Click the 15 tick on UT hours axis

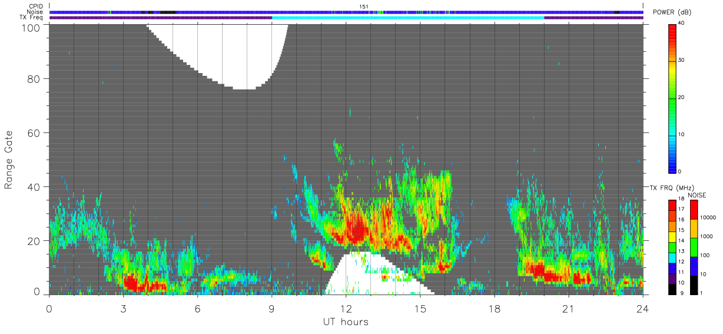420,308
